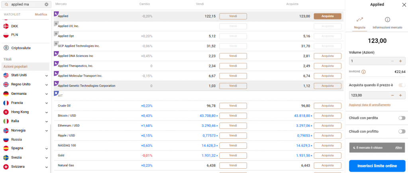Expand the Stati Uniti stock list
408x173 pixels.
click(x=47, y=75)
